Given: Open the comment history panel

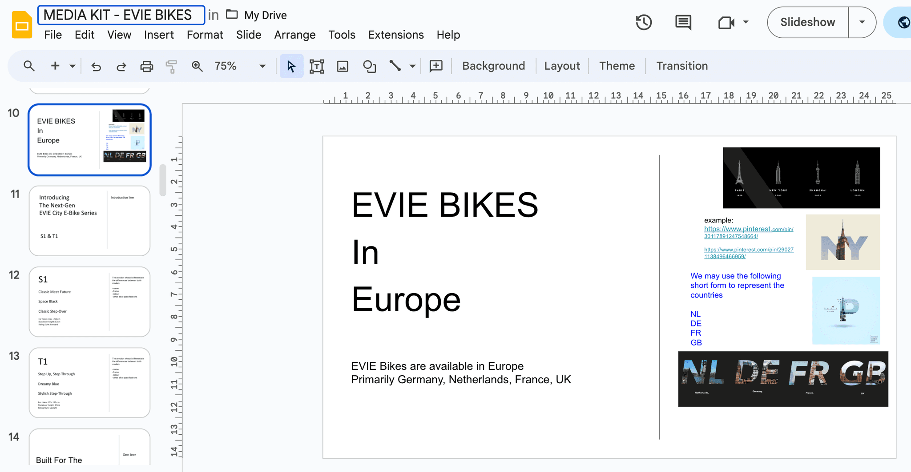Looking at the screenshot, I should tap(683, 22).
